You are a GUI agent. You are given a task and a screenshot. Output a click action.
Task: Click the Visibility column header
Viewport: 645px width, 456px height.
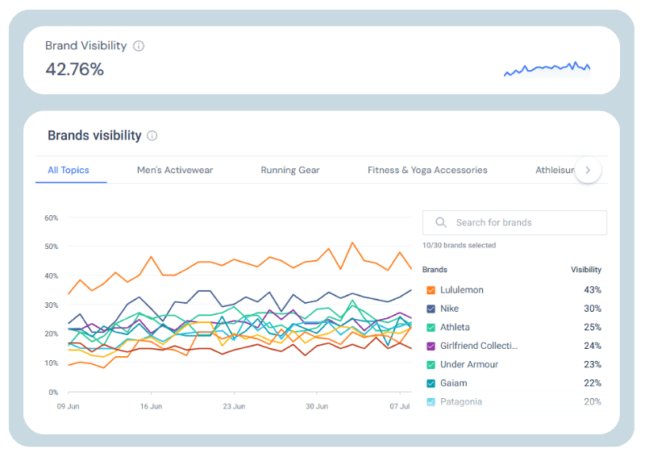coord(586,270)
